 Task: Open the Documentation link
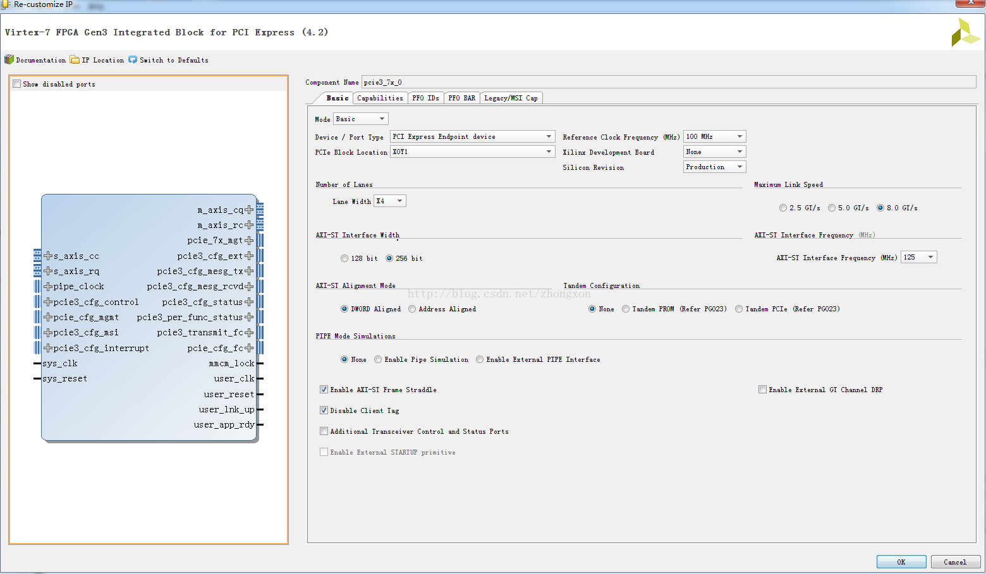(x=41, y=60)
